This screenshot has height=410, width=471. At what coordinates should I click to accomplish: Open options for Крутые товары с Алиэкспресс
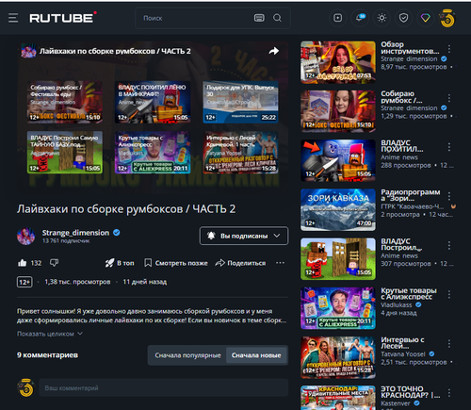click(x=449, y=294)
